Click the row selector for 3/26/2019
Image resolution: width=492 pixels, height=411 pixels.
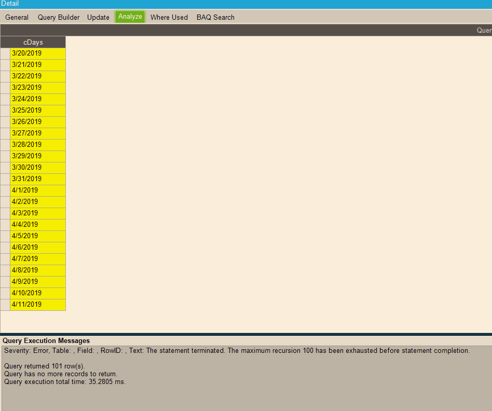click(5, 122)
